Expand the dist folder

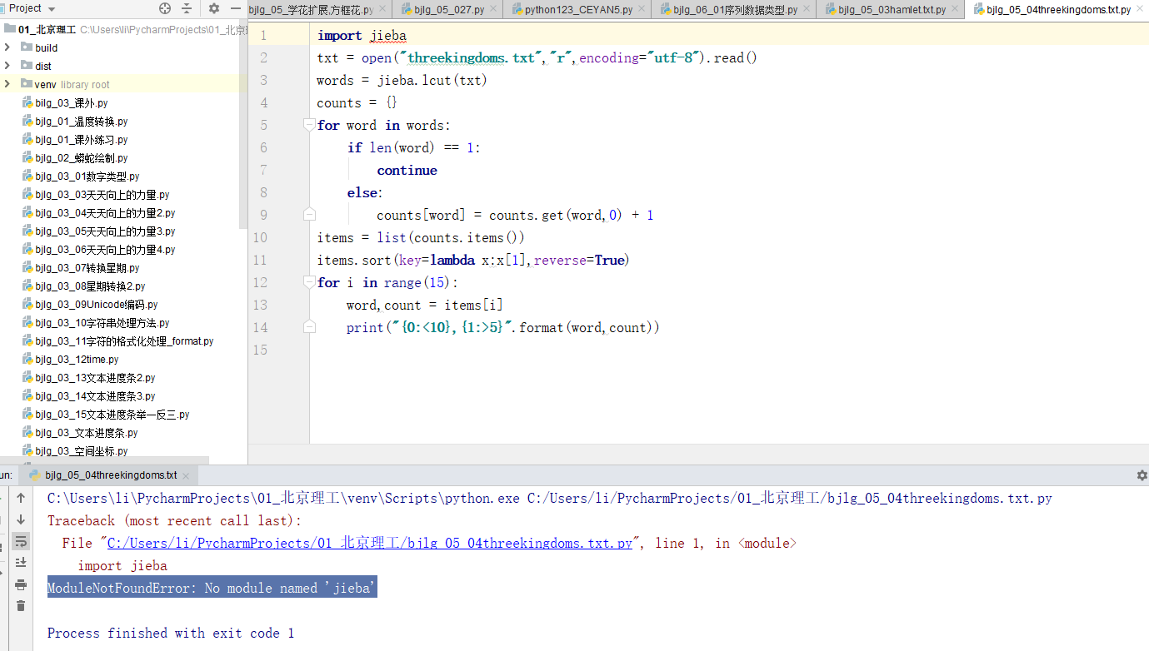pos(7,66)
